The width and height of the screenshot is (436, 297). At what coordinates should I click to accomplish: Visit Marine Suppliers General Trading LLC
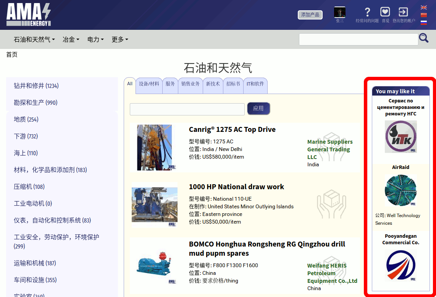point(330,149)
